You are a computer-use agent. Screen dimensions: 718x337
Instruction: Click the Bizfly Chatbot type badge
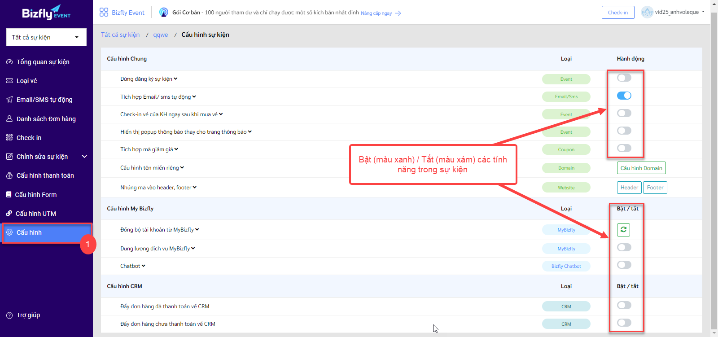pyautogui.click(x=566, y=266)
